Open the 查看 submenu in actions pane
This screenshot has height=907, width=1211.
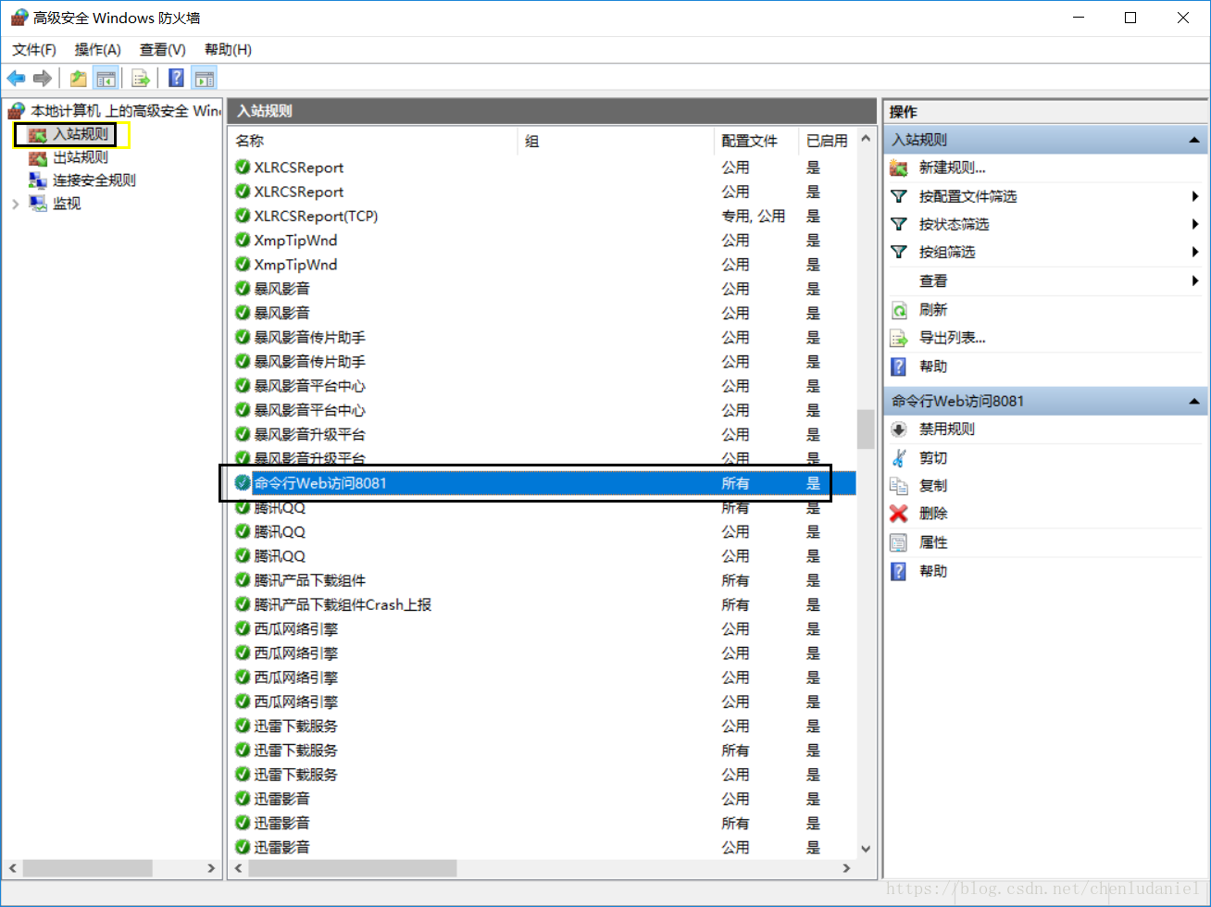tap(932, 280)
